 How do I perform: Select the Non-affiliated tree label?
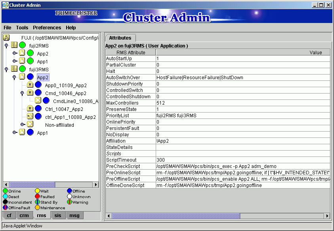(60, 125)
